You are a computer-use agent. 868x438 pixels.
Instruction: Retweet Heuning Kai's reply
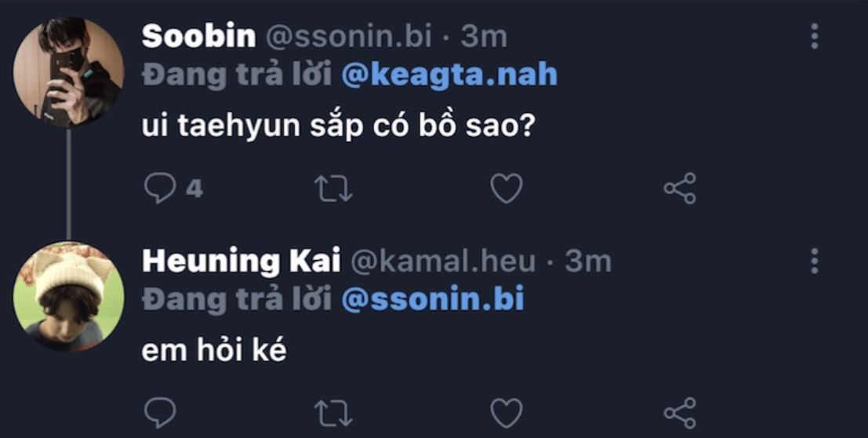pyautogui.click(x=333, y=413)
